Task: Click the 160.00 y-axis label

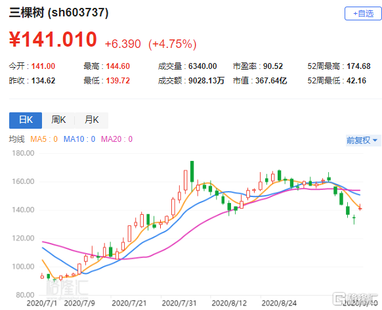Action: click(23, 181)
